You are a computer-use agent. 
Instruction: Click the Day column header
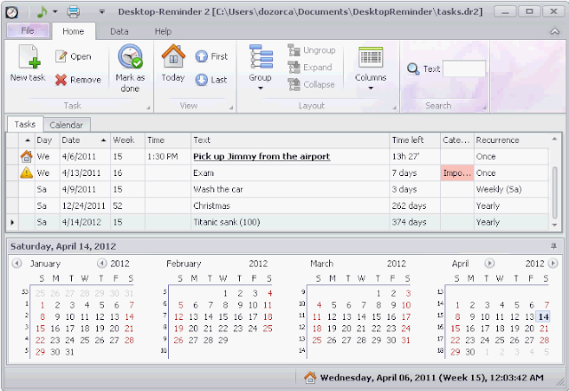47,140
